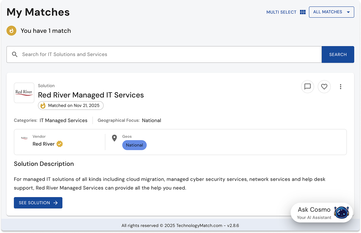Open the Red River Managed IT Services title
The height and width of the screenshot is (233, 361).
(91, 95)
